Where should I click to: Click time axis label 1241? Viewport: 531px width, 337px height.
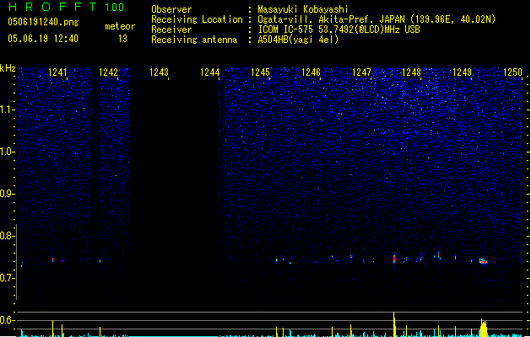coord(57,72)
